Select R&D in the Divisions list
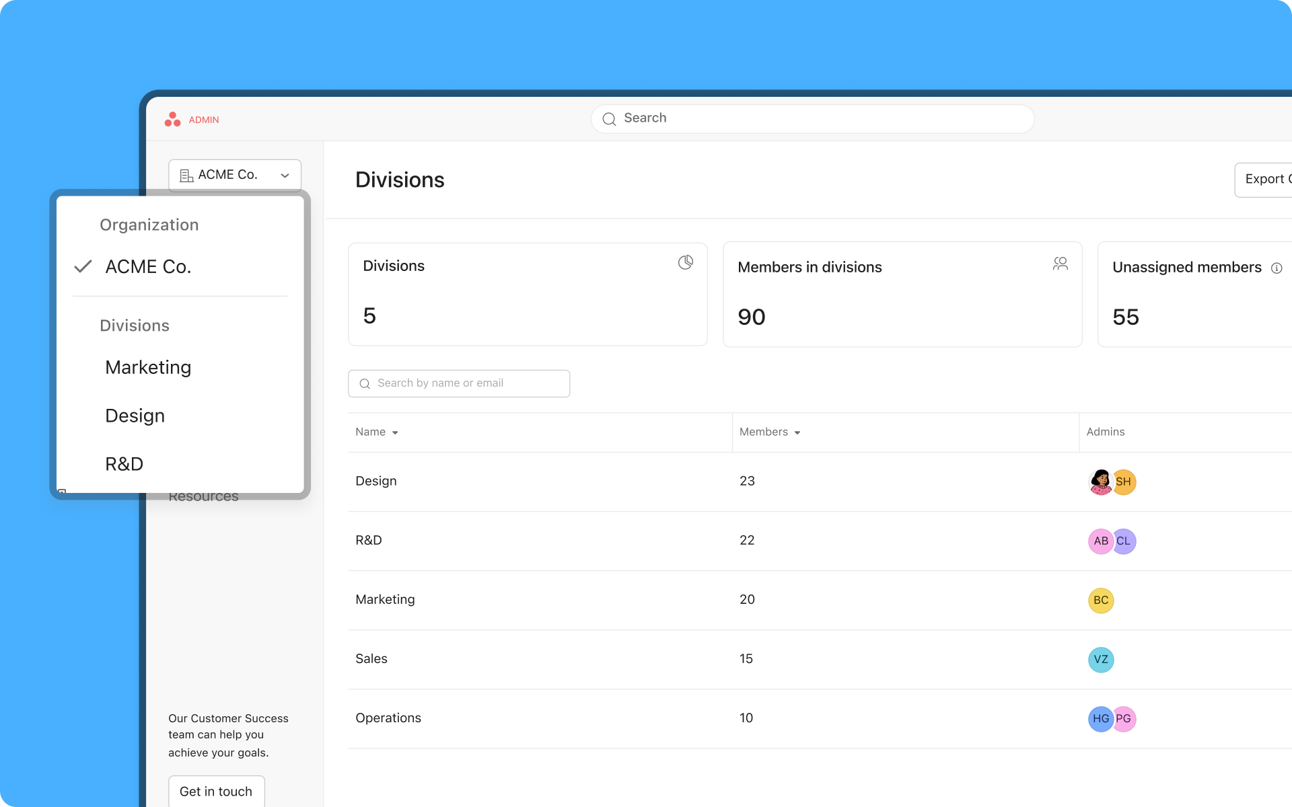 124,463
